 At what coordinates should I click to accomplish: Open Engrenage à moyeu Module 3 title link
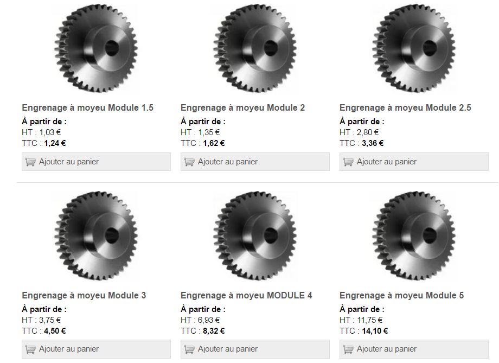pos(84,296)
